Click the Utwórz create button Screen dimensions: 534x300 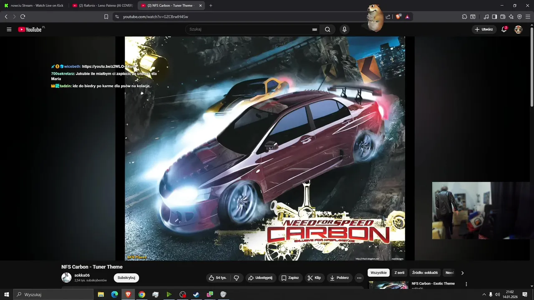484,30
